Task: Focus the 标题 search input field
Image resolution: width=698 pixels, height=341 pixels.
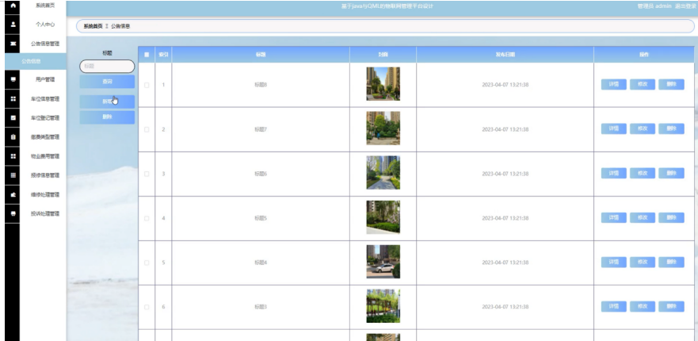Action: point(107,66)
